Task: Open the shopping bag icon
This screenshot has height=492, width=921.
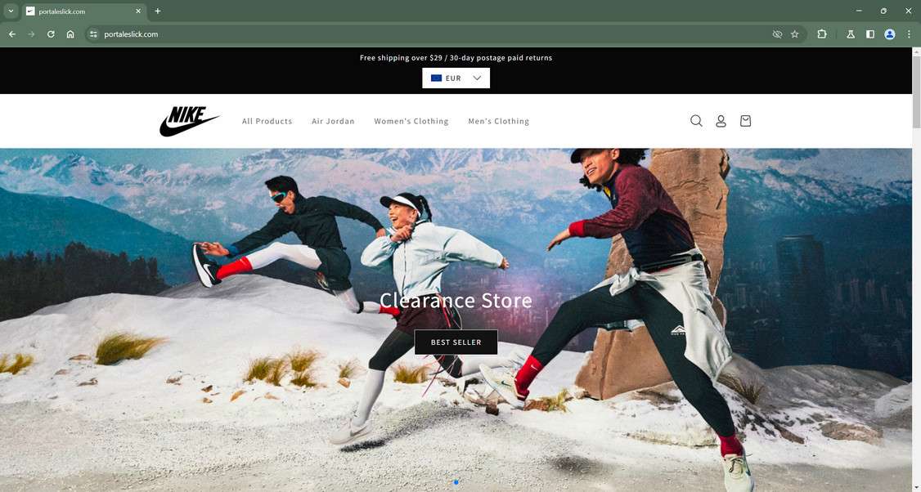Action: tap(745, 120)
